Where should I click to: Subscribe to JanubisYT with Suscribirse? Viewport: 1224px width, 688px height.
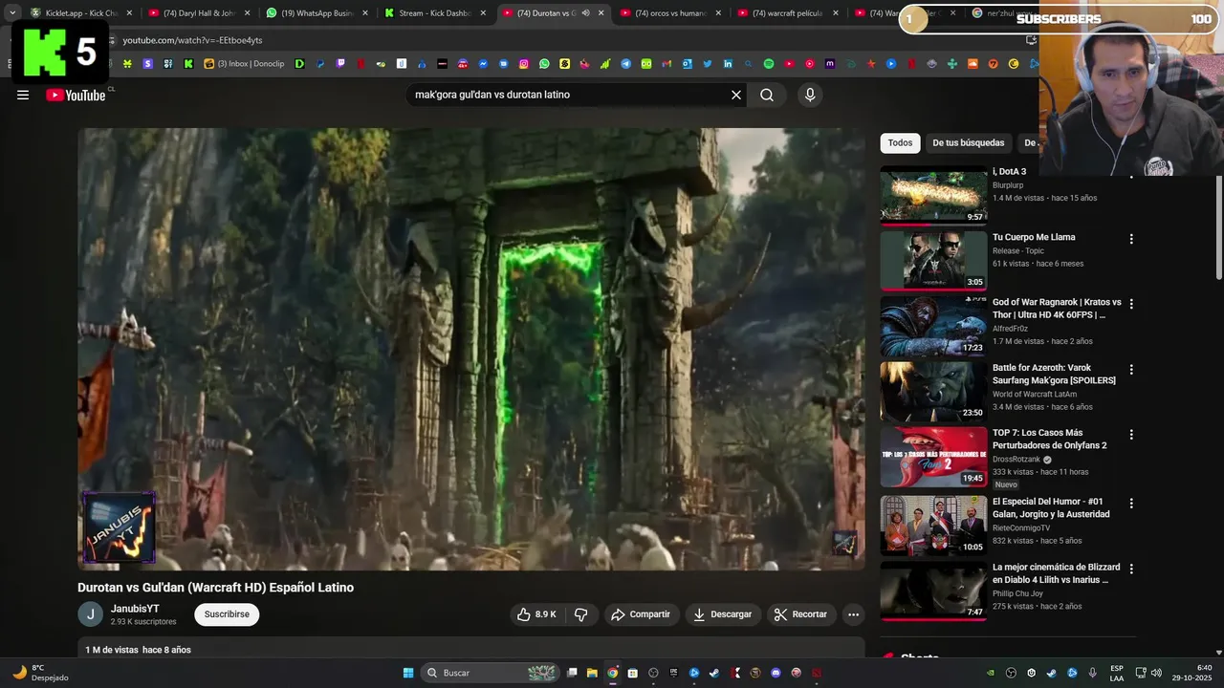click(x=227, y=614)
